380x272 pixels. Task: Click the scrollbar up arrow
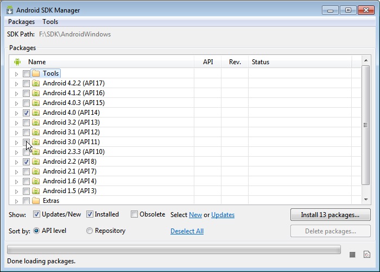click(x=366, y=60)
